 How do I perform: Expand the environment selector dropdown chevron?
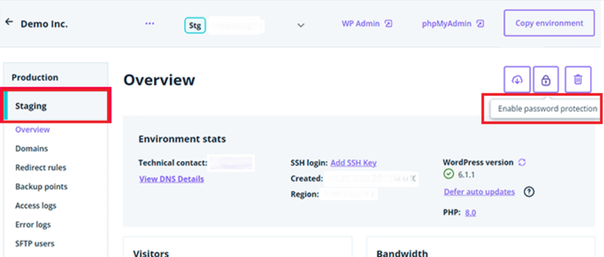tap(301, 25)
